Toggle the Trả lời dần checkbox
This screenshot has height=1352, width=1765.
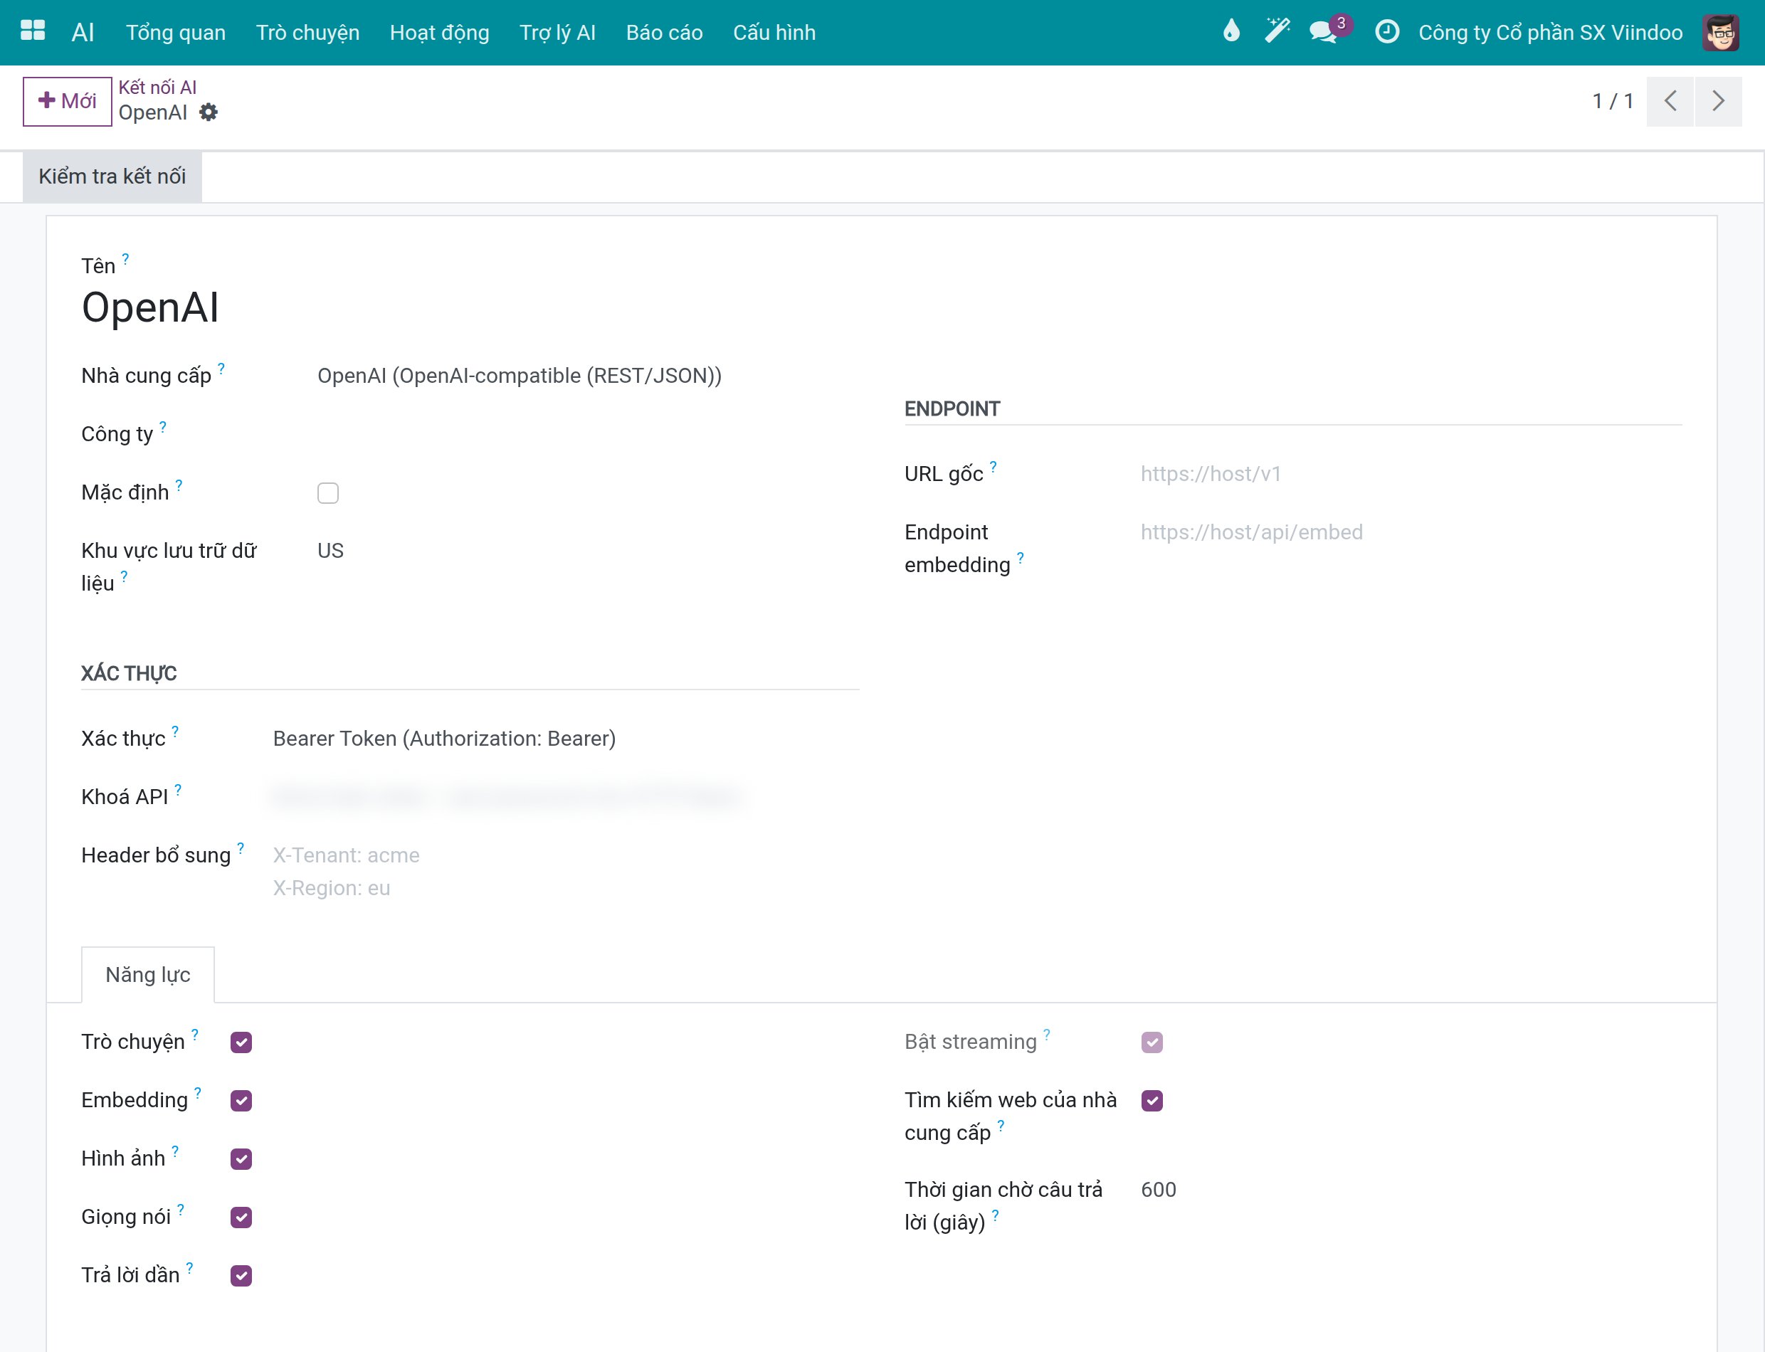241,1276
